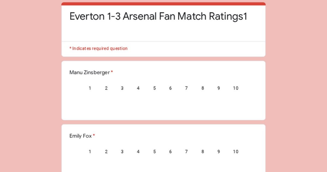
Task: Select rating 2 for Emily Fox
Action: pos(106,152)
